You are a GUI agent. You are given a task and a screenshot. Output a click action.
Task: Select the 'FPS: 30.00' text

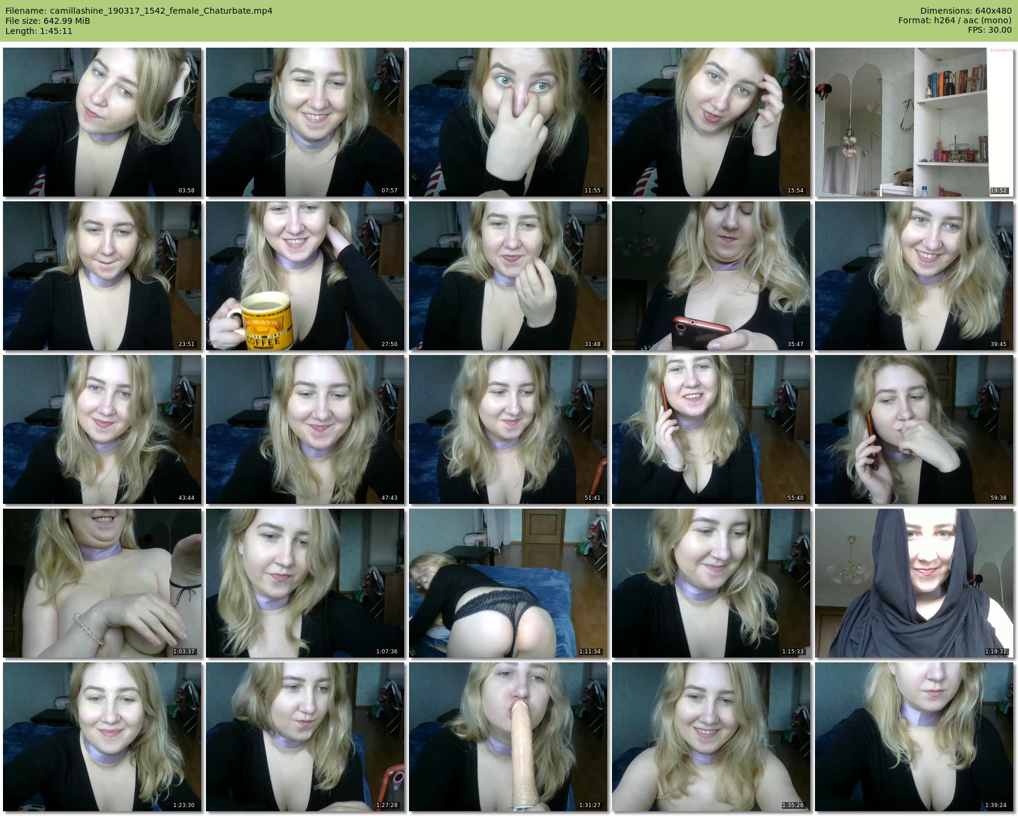[x=989, y=30]
